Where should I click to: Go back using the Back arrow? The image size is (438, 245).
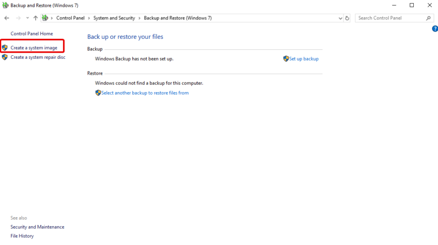click(7, 18)
